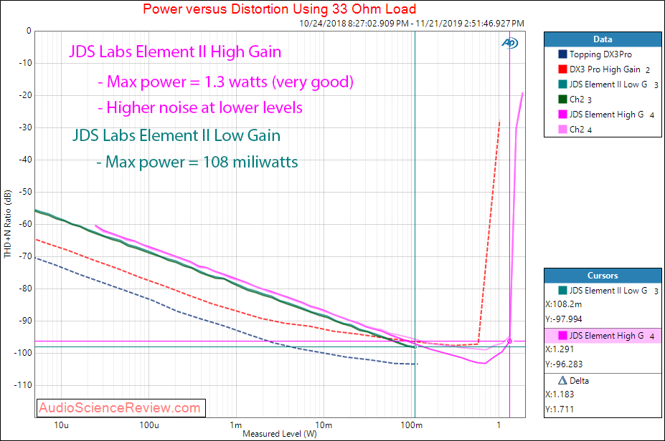Click the Delta X:1.183 value
This screenshot has height=441, width=665.
tap(560, 394)
